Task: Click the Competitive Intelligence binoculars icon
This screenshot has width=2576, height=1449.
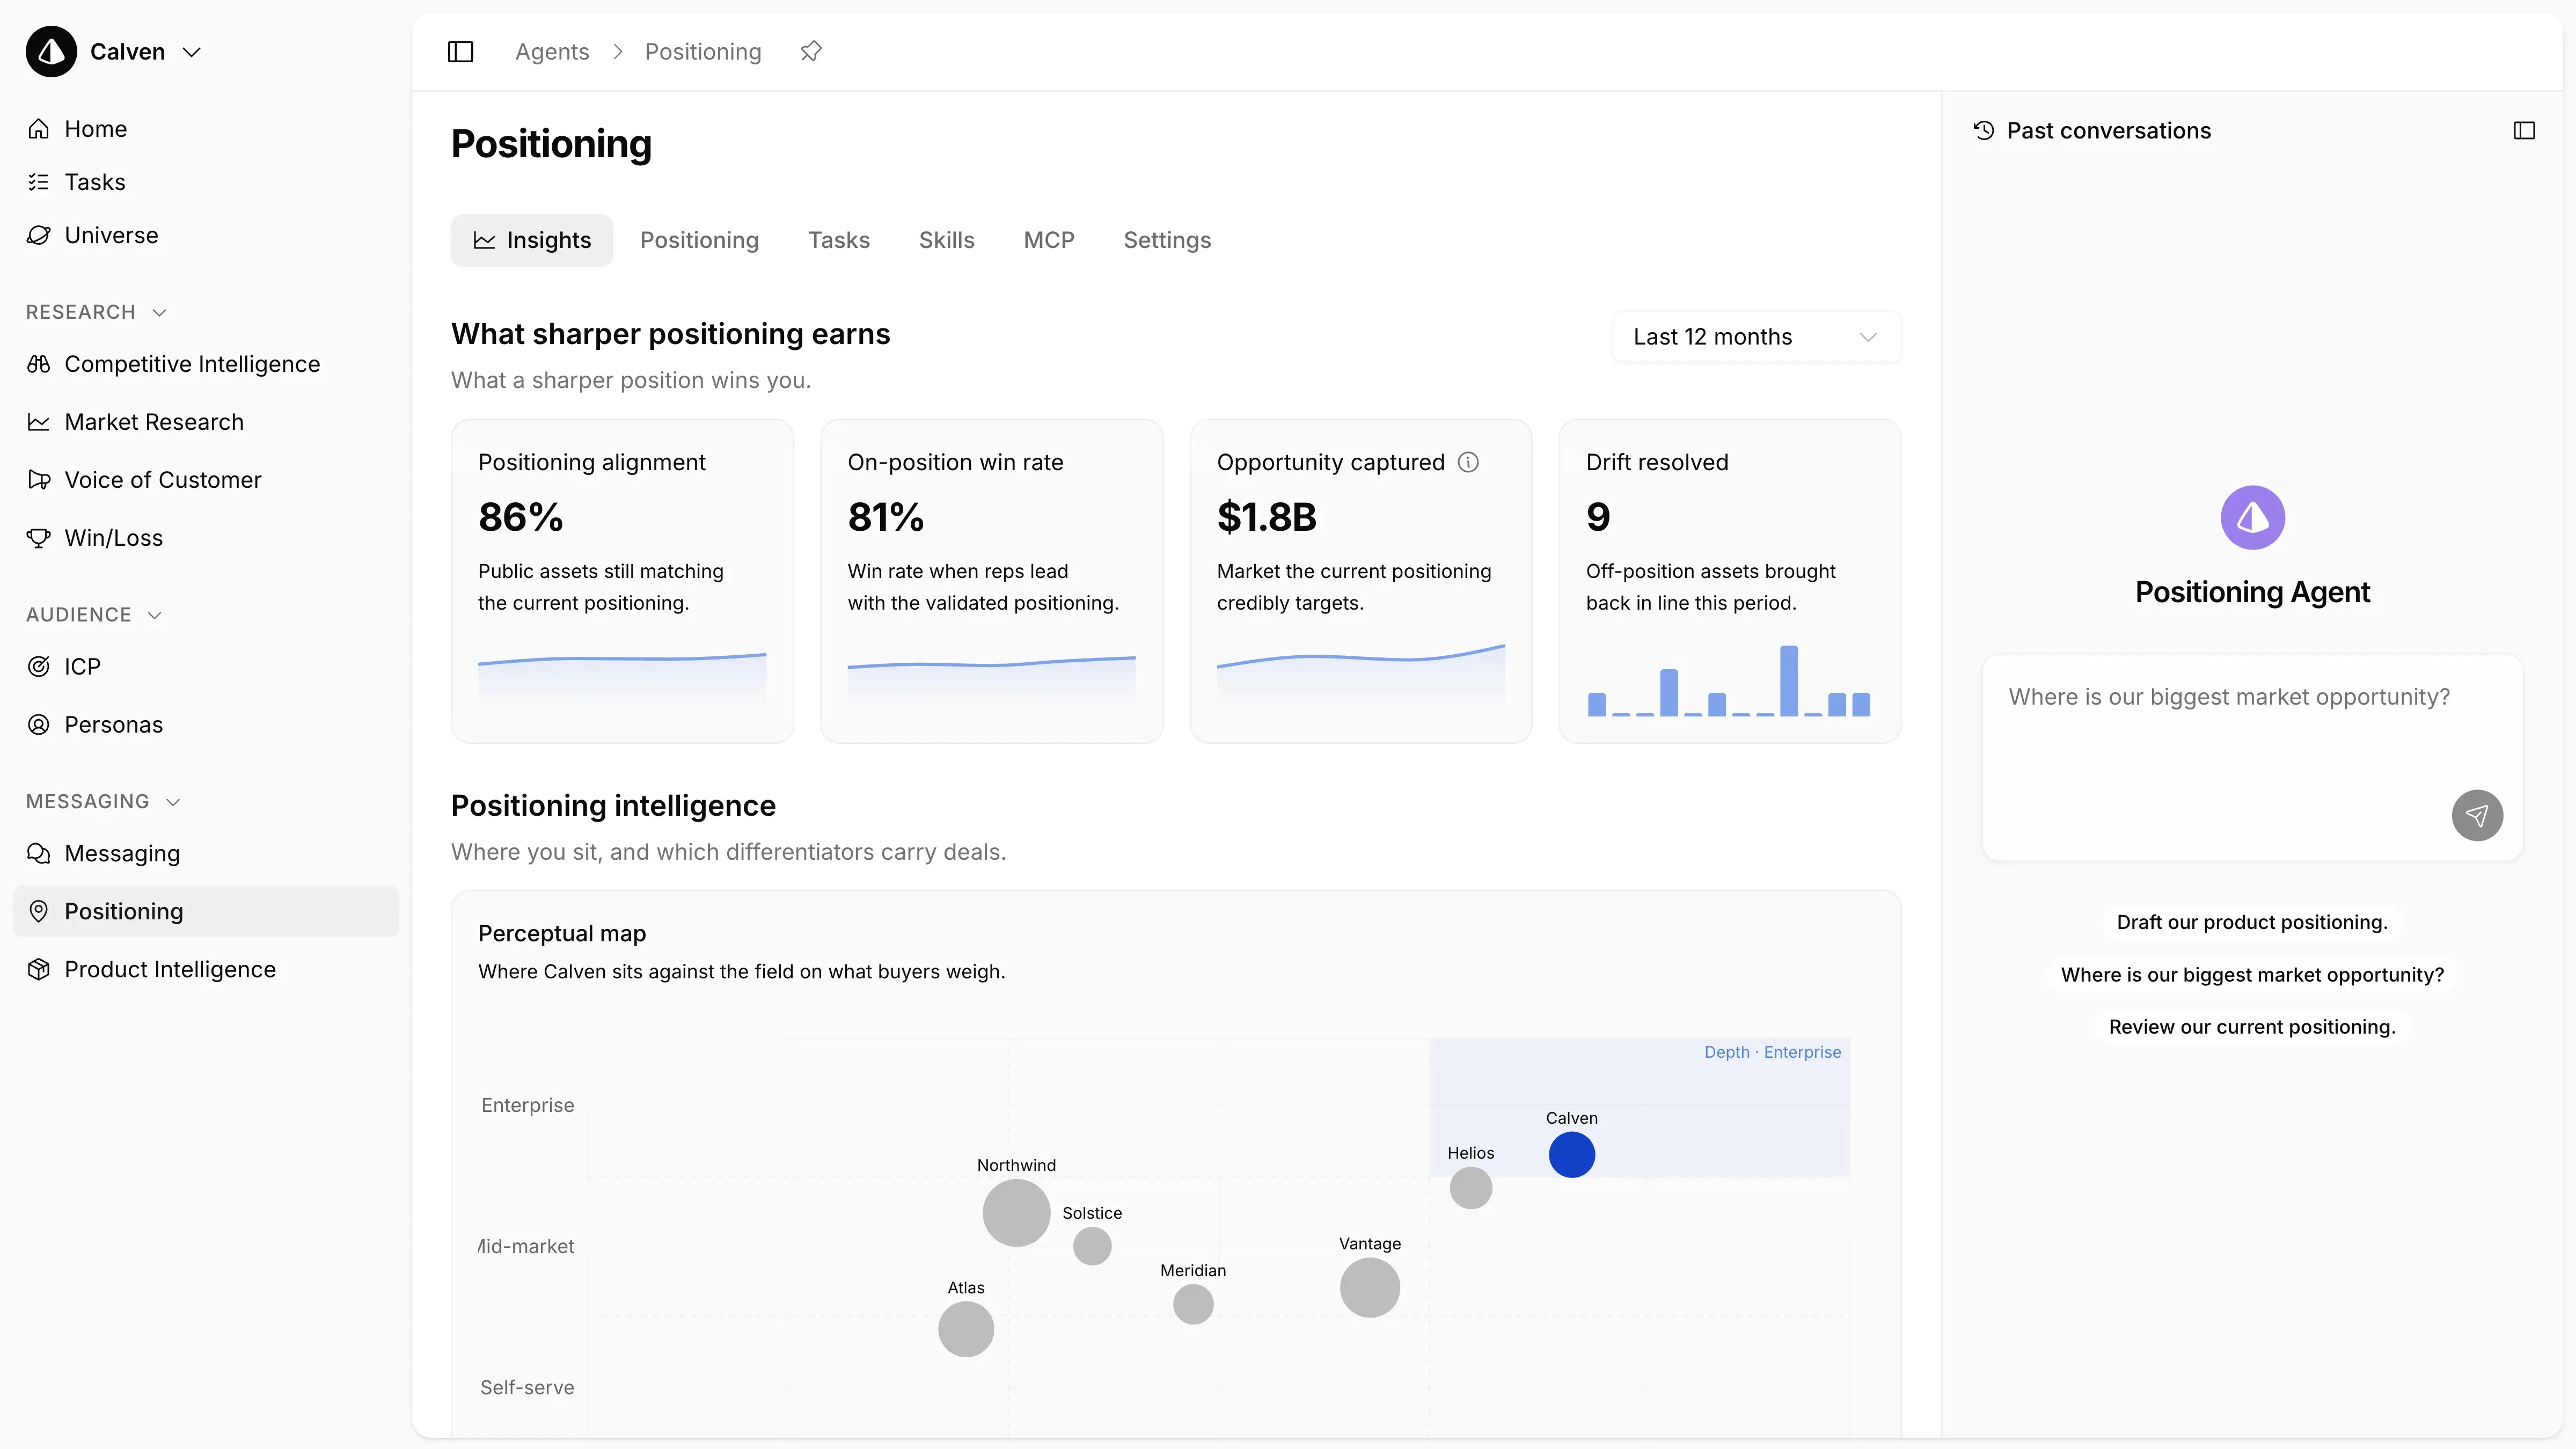Action: pos(39,364)
